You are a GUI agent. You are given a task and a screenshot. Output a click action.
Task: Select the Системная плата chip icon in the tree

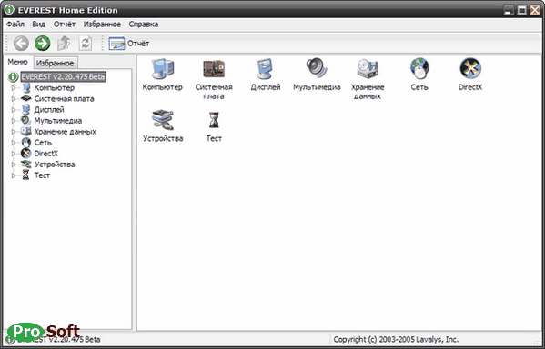pos(26,99)
